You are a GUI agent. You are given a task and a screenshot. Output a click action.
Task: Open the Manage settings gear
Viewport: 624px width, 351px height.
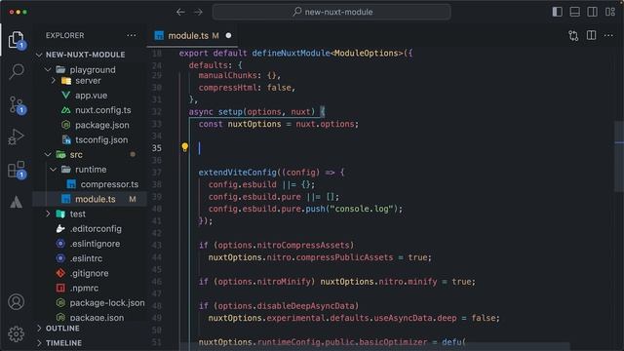point(17,334)
